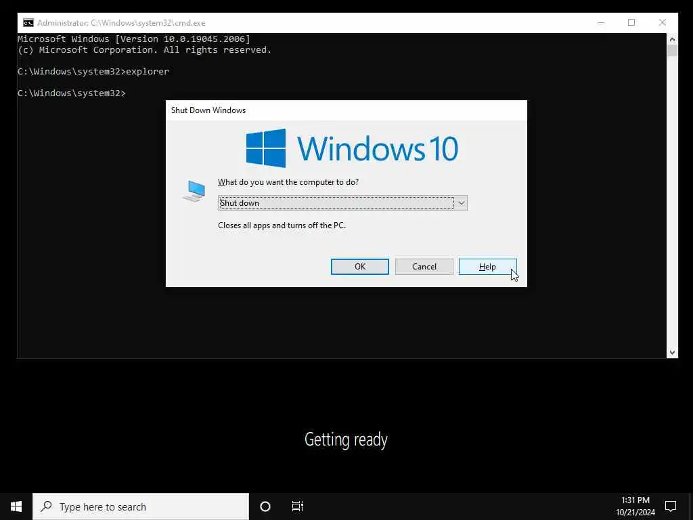The height and width of the screenshot is (520, 693).
Task: Click the 'Microsoft Windows [Version 10.0.19045.2006]' line
Action: pyautogui.click(x=134, y=39)
